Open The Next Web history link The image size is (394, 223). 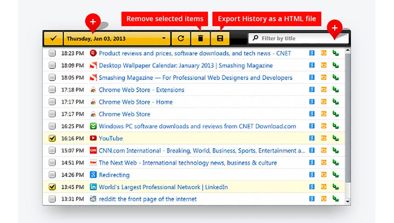[188, 163]
